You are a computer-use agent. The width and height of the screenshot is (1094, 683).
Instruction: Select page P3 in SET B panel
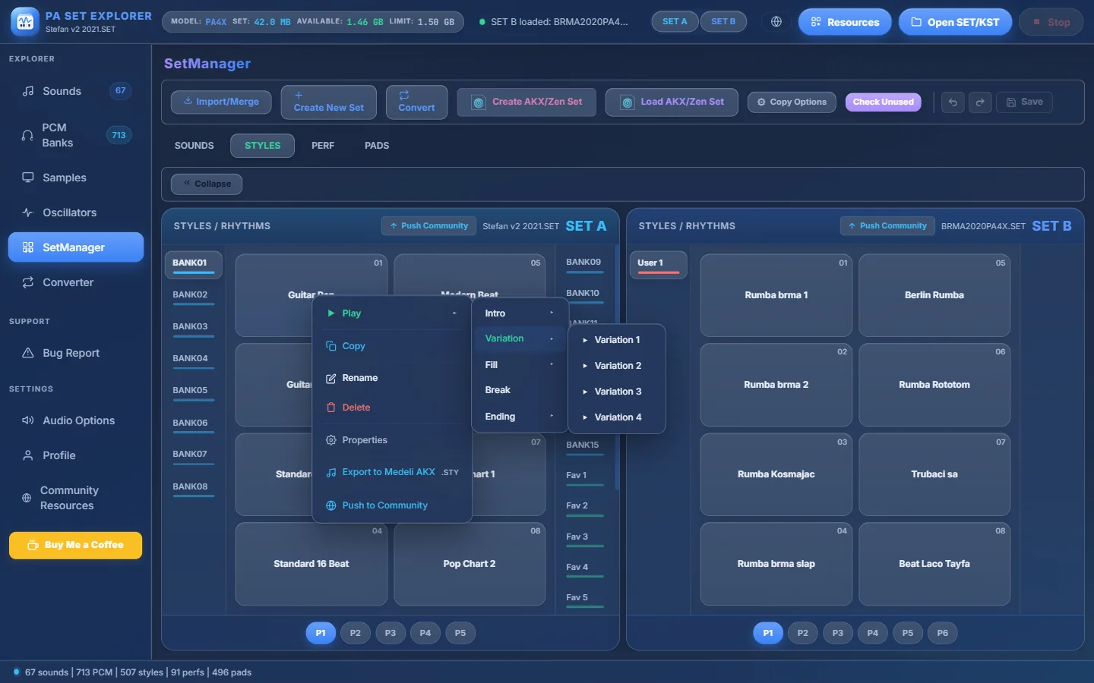838,633
